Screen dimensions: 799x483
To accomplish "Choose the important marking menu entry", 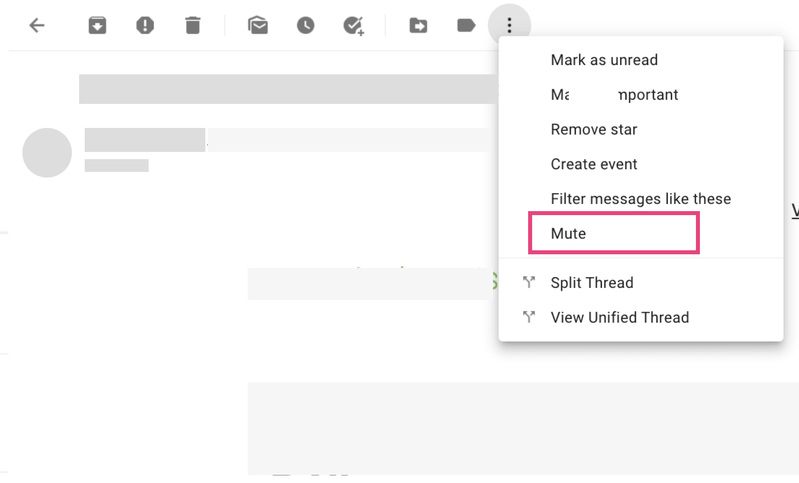I will click(x=614, y=95).
